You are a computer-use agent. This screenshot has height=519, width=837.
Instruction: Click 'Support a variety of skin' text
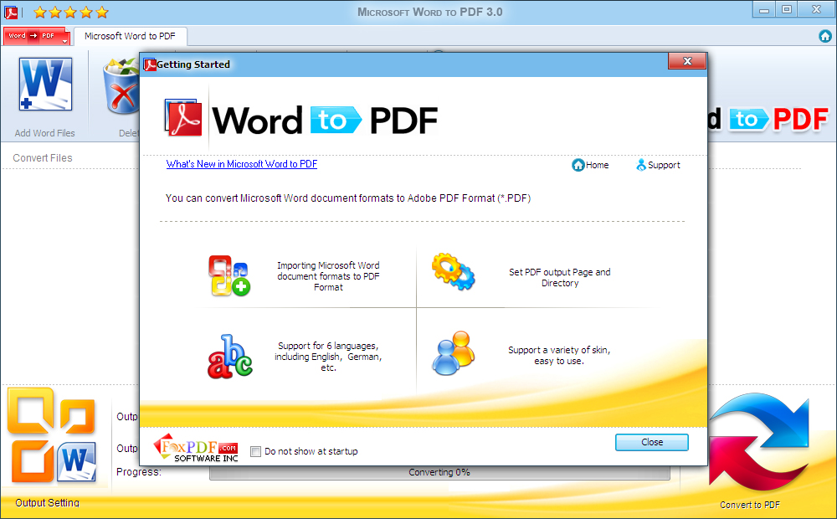559,355
